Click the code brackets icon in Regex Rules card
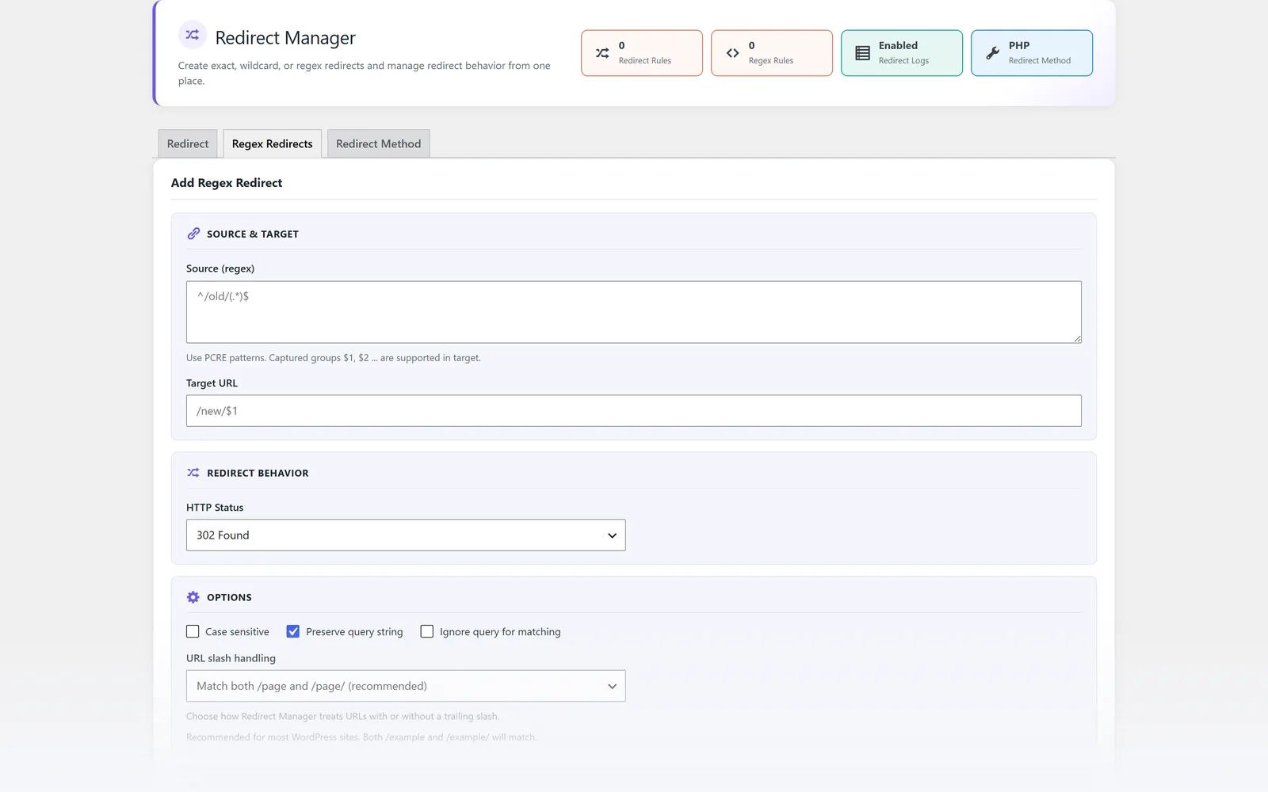Viewport: 1268px width, 792px height. pos(732,53)
